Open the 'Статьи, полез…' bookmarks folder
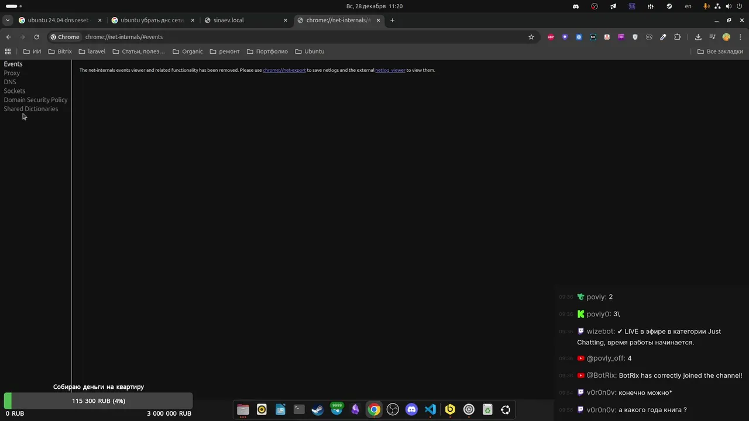 click(x=139, y=51)
